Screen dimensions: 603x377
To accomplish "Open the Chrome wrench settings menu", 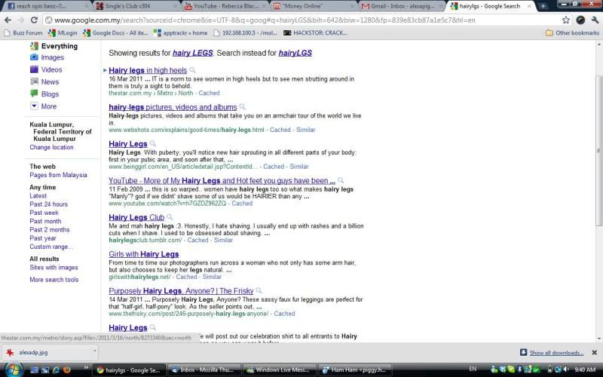I will coord(594,20).
